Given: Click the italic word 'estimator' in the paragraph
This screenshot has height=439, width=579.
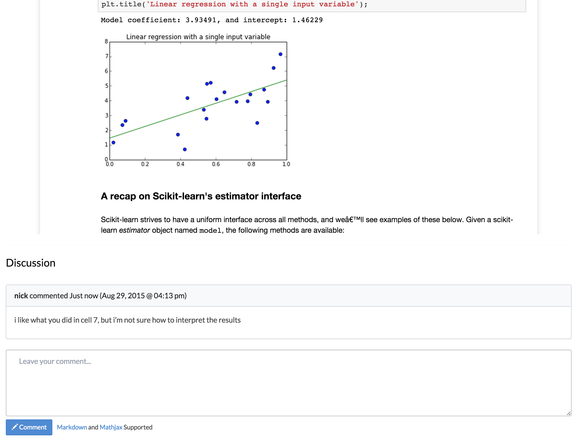Looking at the screenshot, I should point(134,230).
